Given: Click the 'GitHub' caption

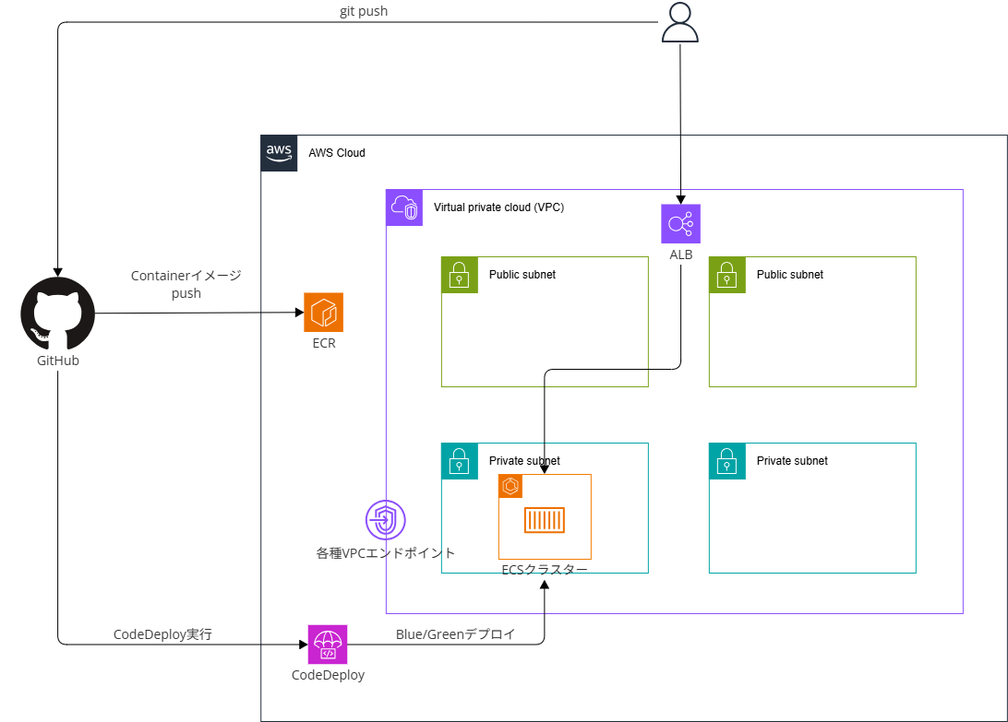Looking at the screenshot, I should 58,361.
